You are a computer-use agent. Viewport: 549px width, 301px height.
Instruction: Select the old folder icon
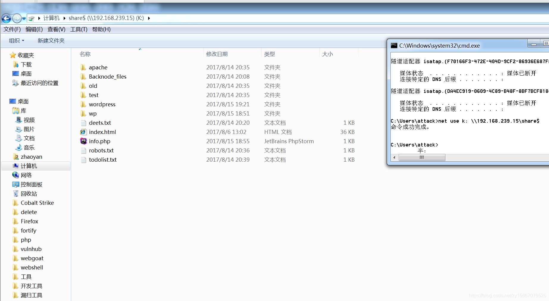point(83,86)
